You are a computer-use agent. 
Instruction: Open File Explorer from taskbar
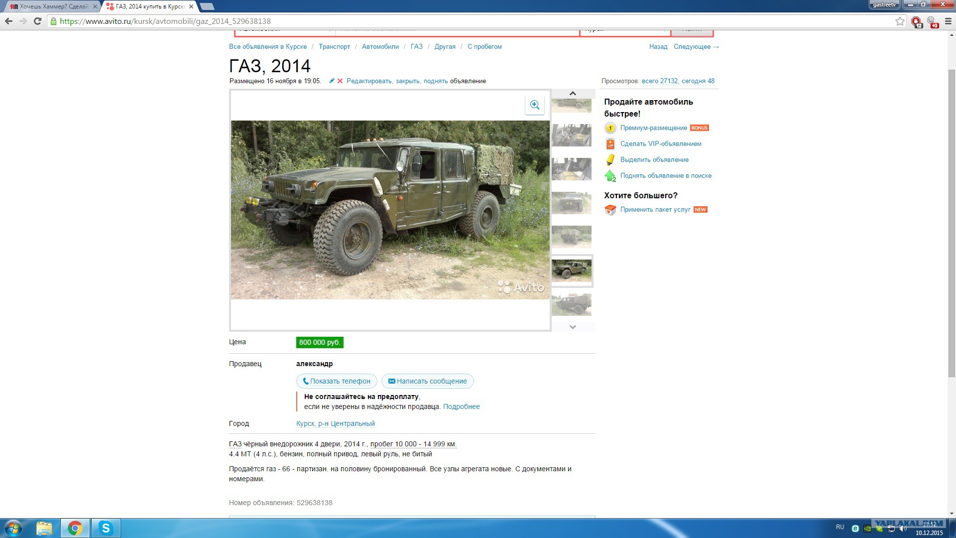[44, 528]
